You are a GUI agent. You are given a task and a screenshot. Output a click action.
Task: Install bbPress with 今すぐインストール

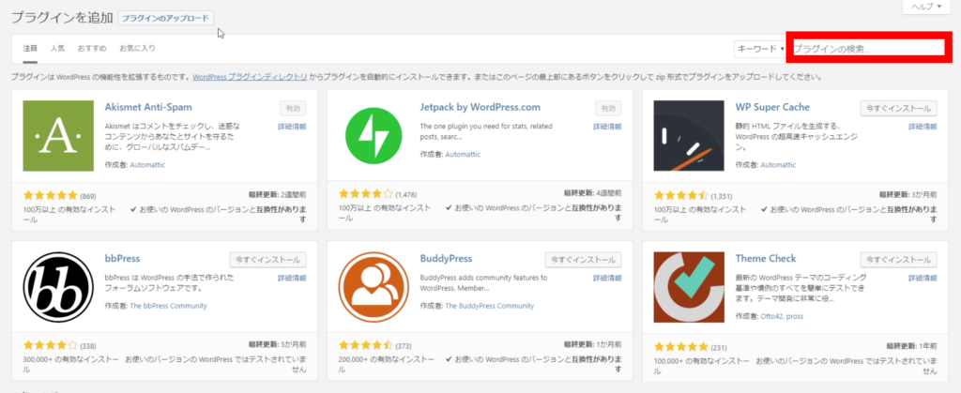(267, 260)
